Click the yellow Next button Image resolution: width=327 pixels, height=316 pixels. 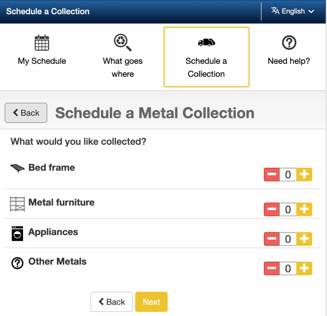click(x=151, y=302)
